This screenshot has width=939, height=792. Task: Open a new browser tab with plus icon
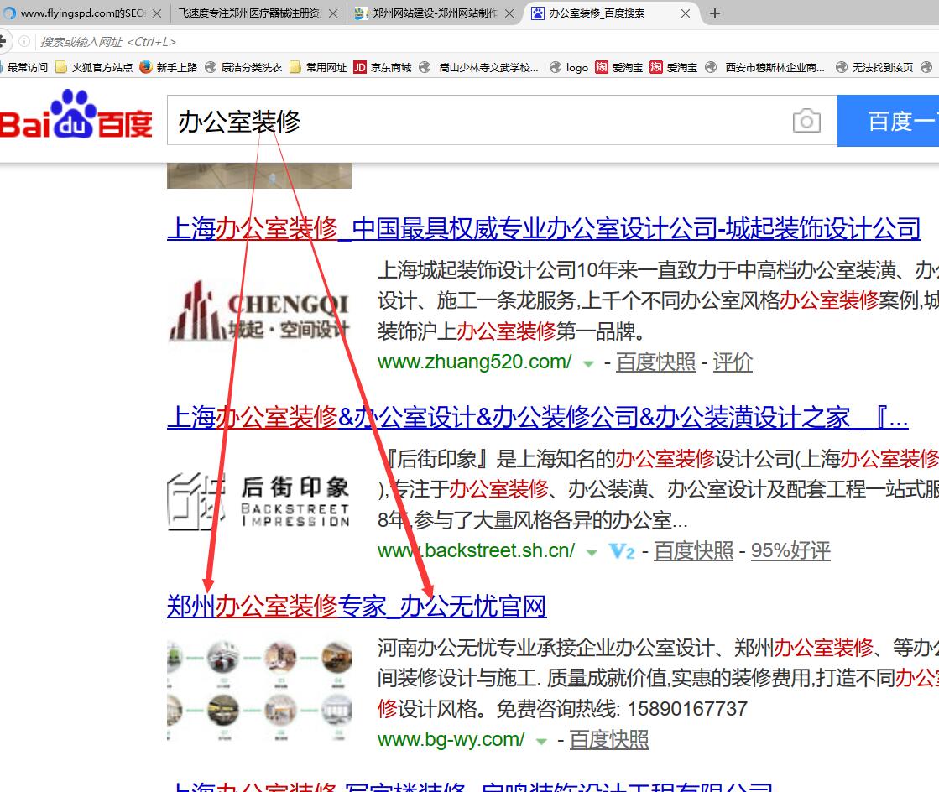[715, 13]
